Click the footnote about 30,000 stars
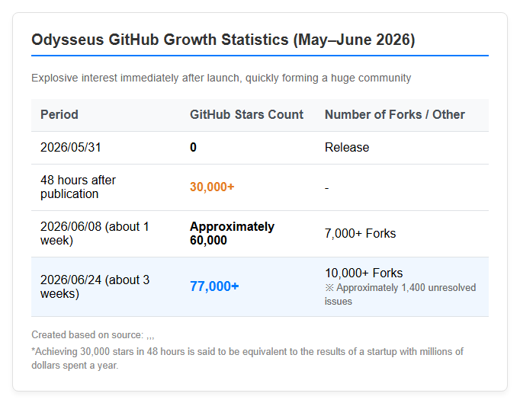Viewport: 520px width, 406px height. coord(247,358)
